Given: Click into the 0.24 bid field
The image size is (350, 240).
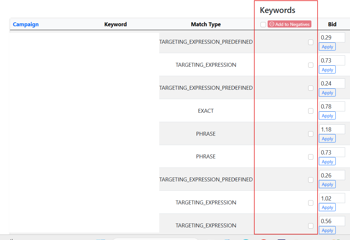Looking at the screenshot, I should (x=332, y=83).
